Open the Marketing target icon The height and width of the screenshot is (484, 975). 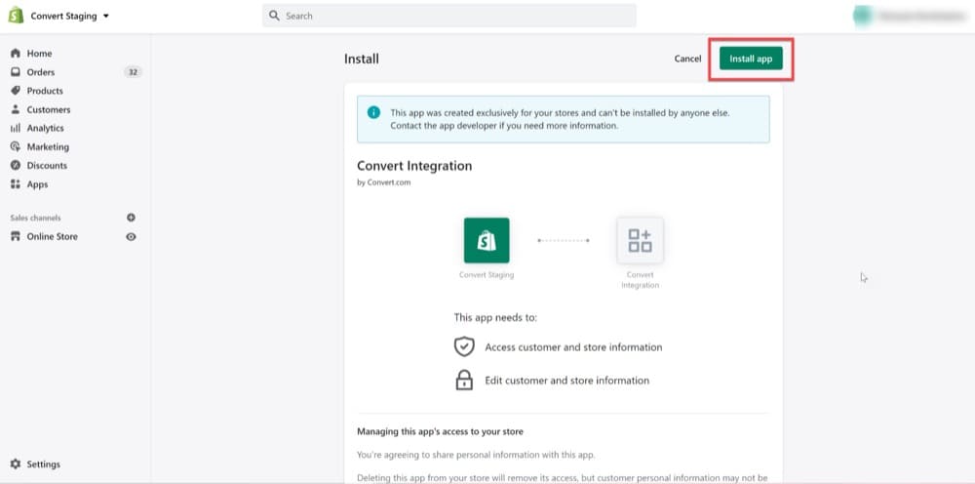[x=16, y=146]
